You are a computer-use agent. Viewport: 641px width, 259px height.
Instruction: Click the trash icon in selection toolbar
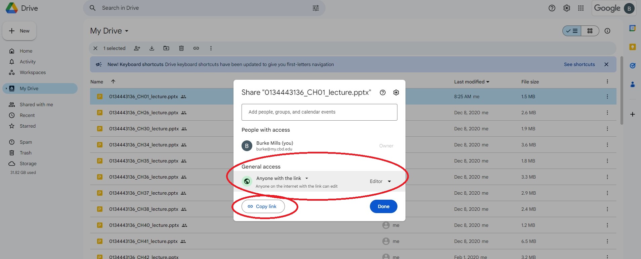181,48
